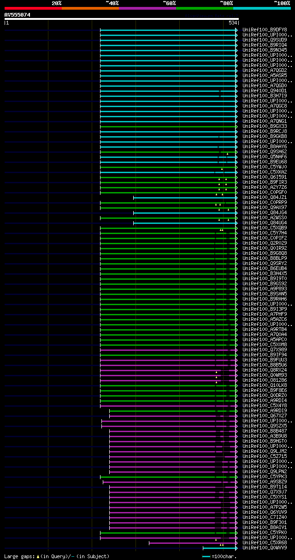The width and height of the screenshot is (295, 560).
Task: Select the UniRef100_A3B9U8 hit label
Action: [265, 436]
